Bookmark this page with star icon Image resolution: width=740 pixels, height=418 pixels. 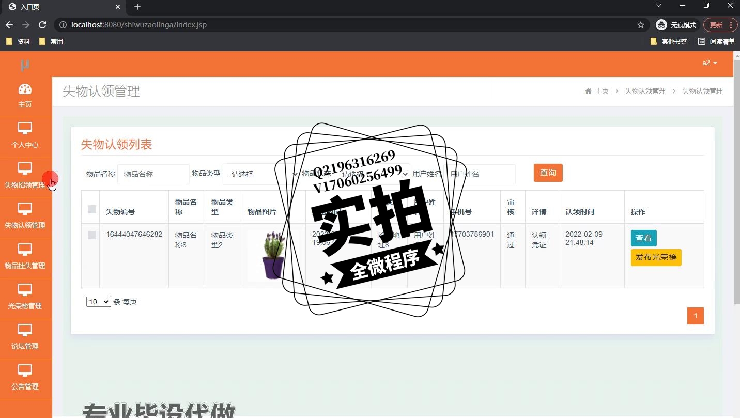(x=641, y=25)
